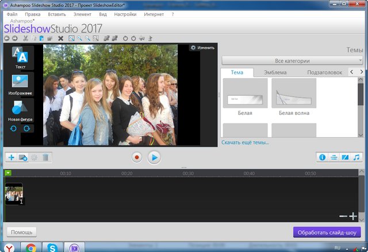Open the Правка menu
Screen dimensions: 368x252
click(33, 14)
